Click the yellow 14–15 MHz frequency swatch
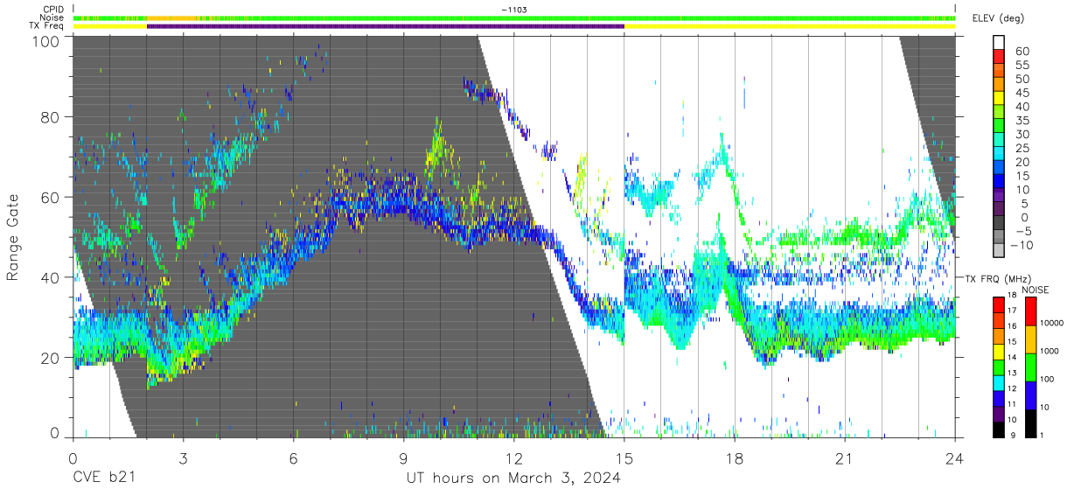Viewport: 1074px width, 496px height. pos(998,350)
